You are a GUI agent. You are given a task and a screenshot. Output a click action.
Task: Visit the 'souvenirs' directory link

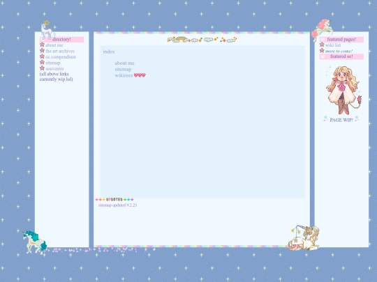click(x=54, y=68)
